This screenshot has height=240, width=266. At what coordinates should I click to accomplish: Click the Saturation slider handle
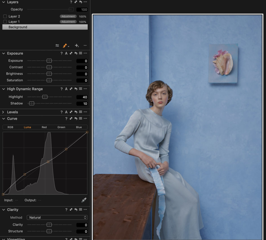pos(49,80)
